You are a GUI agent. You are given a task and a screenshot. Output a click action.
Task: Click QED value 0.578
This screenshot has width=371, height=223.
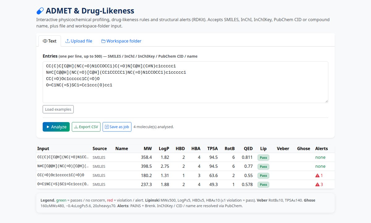tap(247, 184)
